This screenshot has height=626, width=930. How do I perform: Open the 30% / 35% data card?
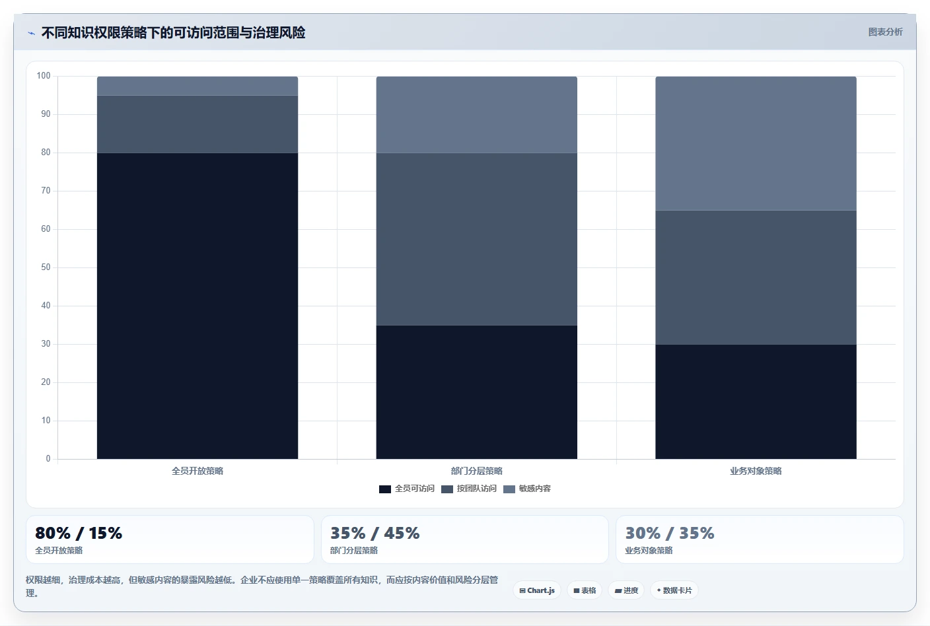pyautogui.click(x=760, y=539)
